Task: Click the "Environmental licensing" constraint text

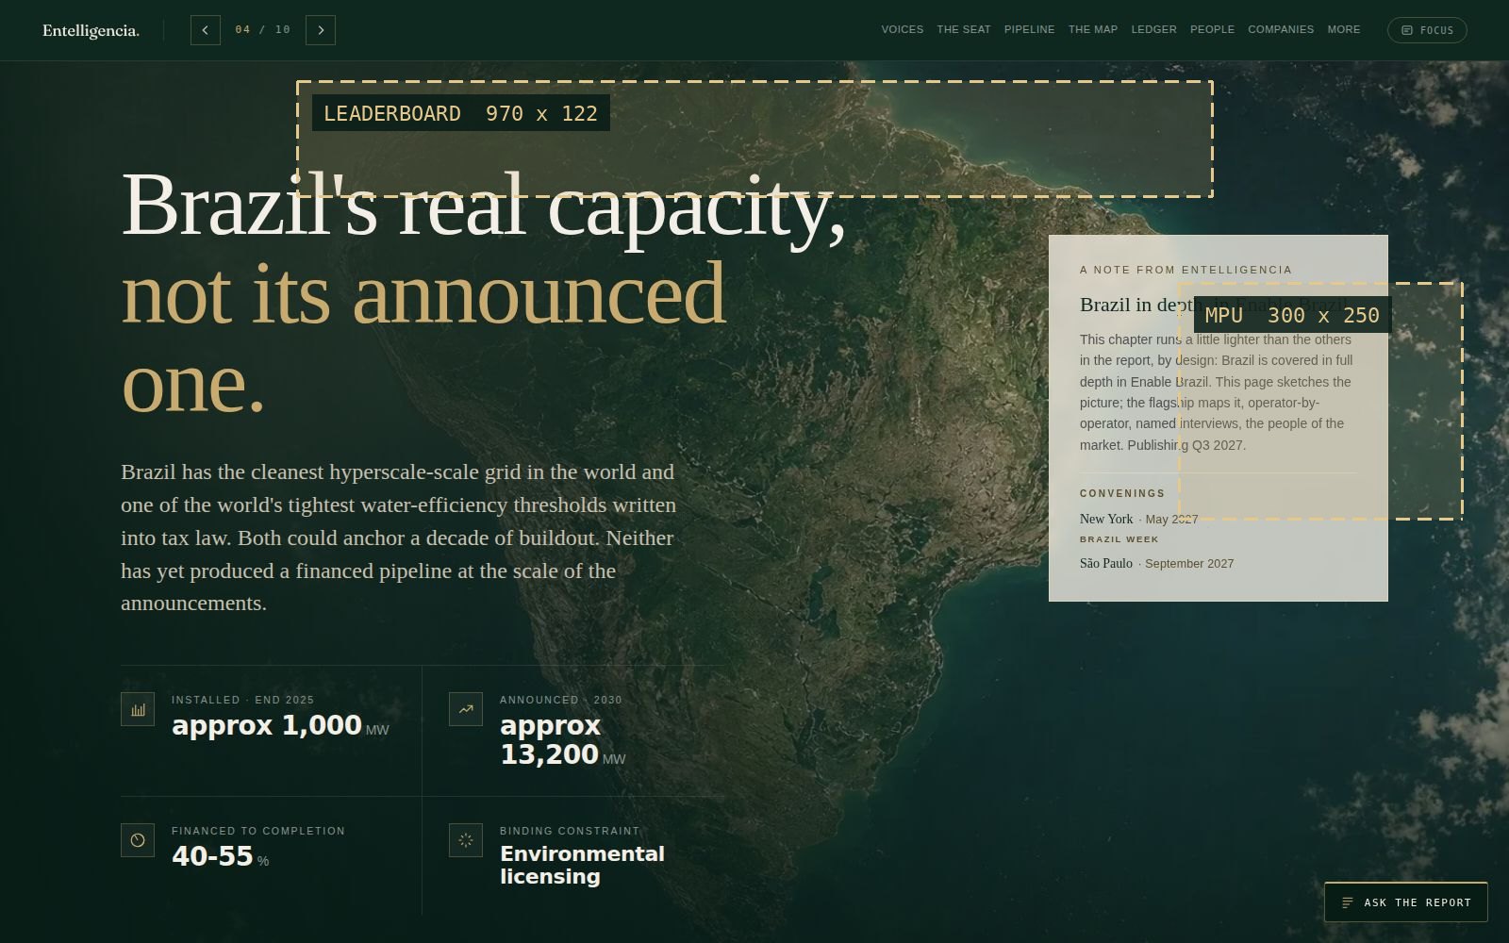Action: click(582, 865)
